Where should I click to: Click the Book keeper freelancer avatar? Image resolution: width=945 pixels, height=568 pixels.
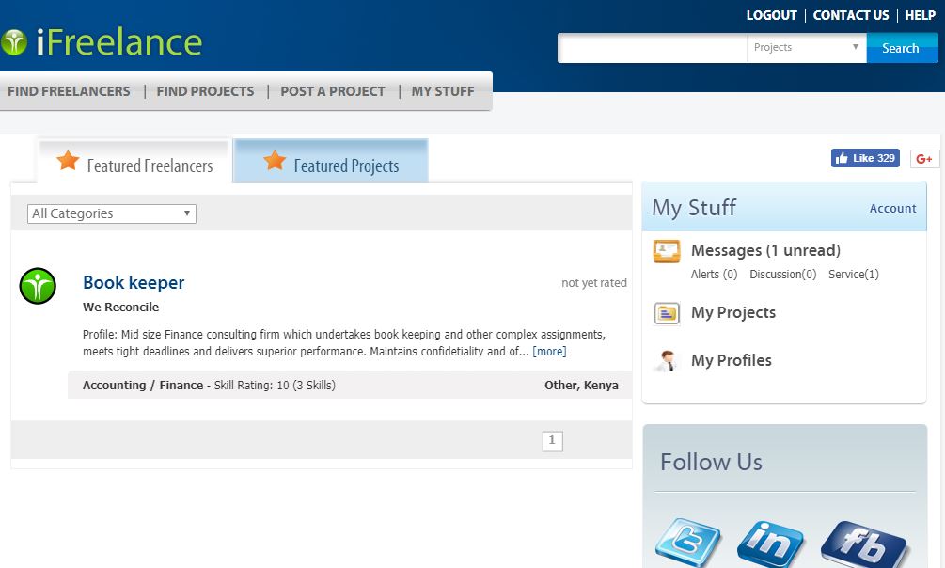point(38,286)
